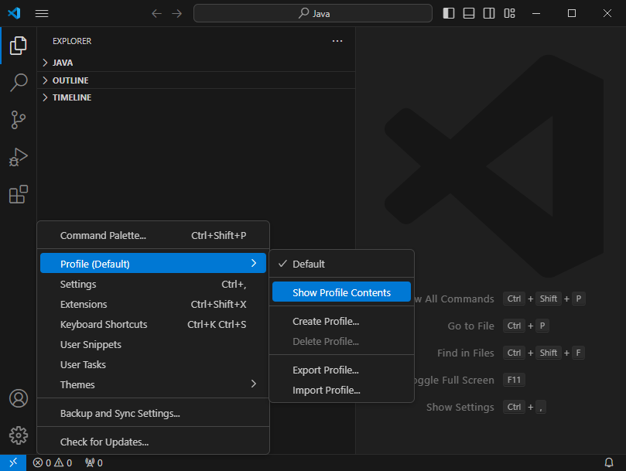
Task: Choose Show Profile Contents
Action: (342, 292)
